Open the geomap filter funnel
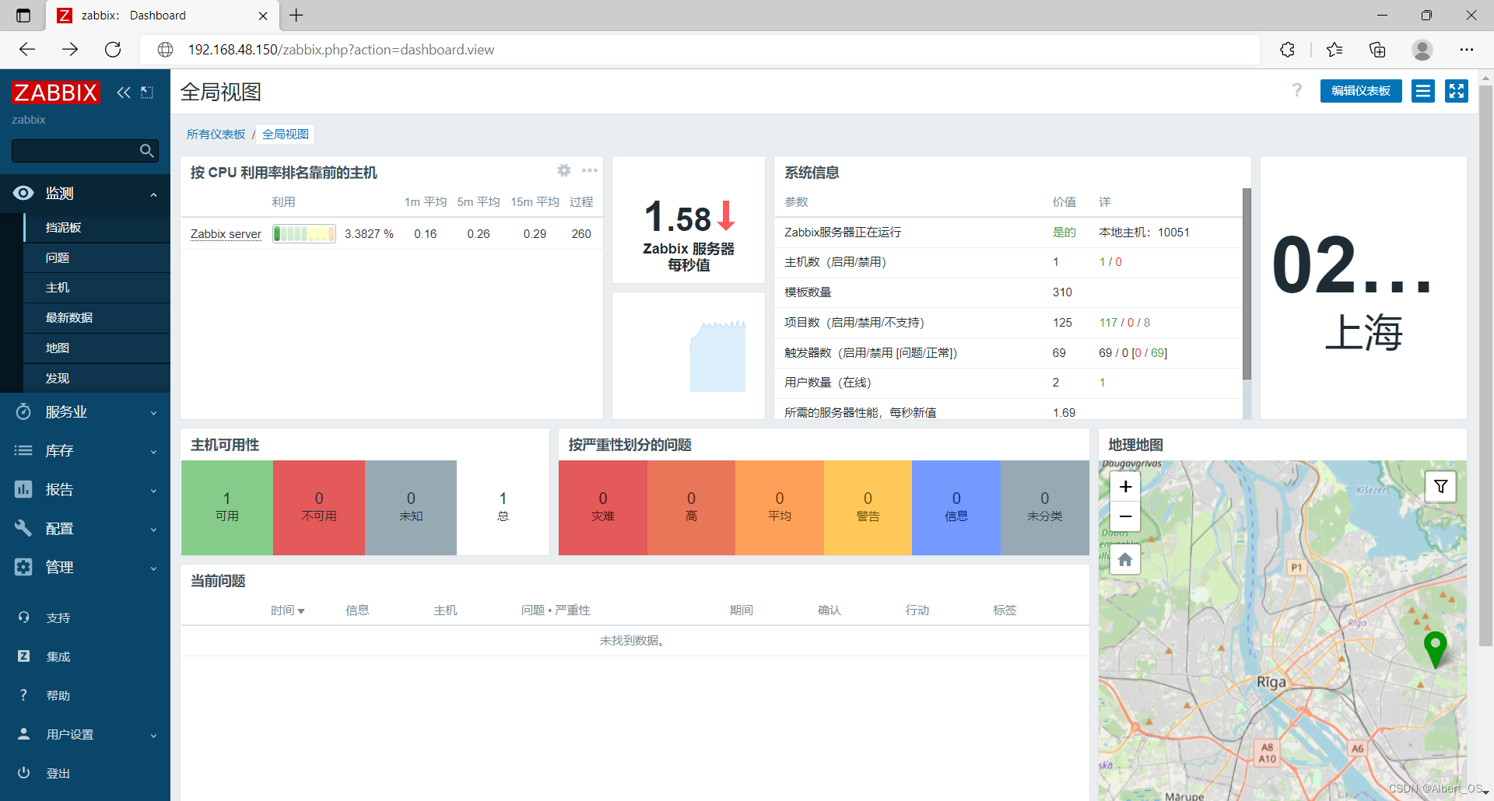The height and width of the screenshot is (801, 1494). click(1440, 487)
